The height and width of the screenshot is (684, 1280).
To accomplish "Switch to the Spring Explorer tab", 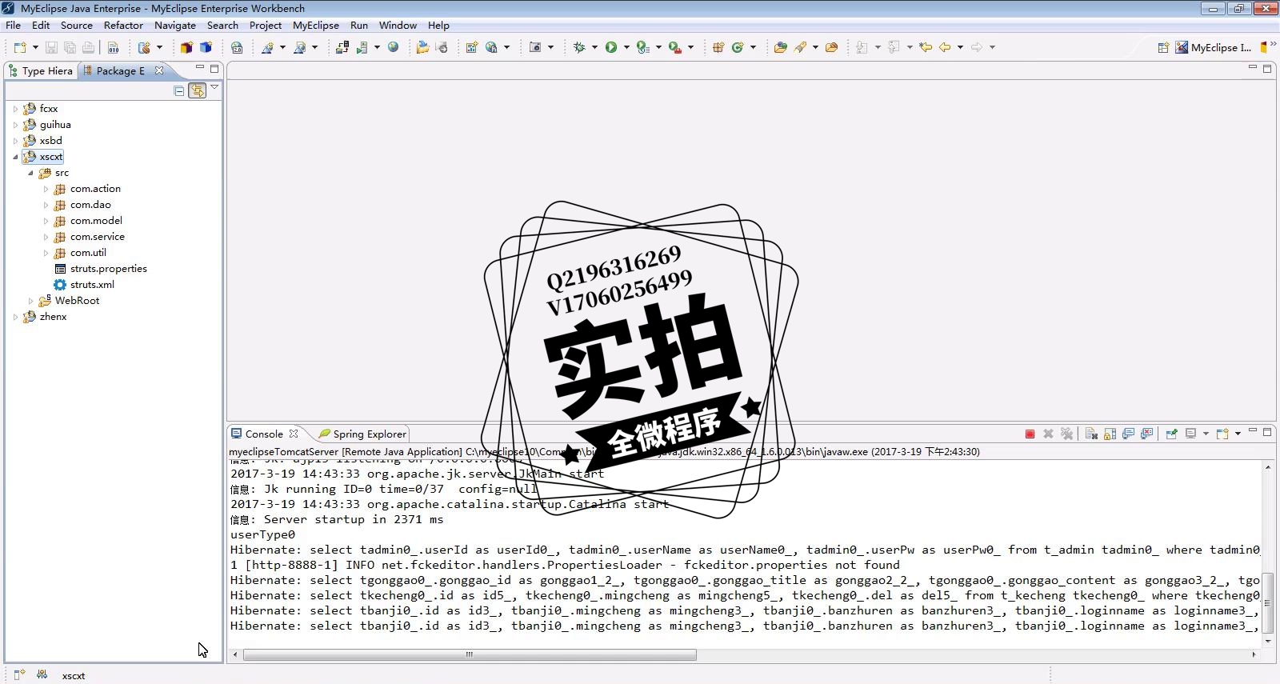I will (362, 434).
